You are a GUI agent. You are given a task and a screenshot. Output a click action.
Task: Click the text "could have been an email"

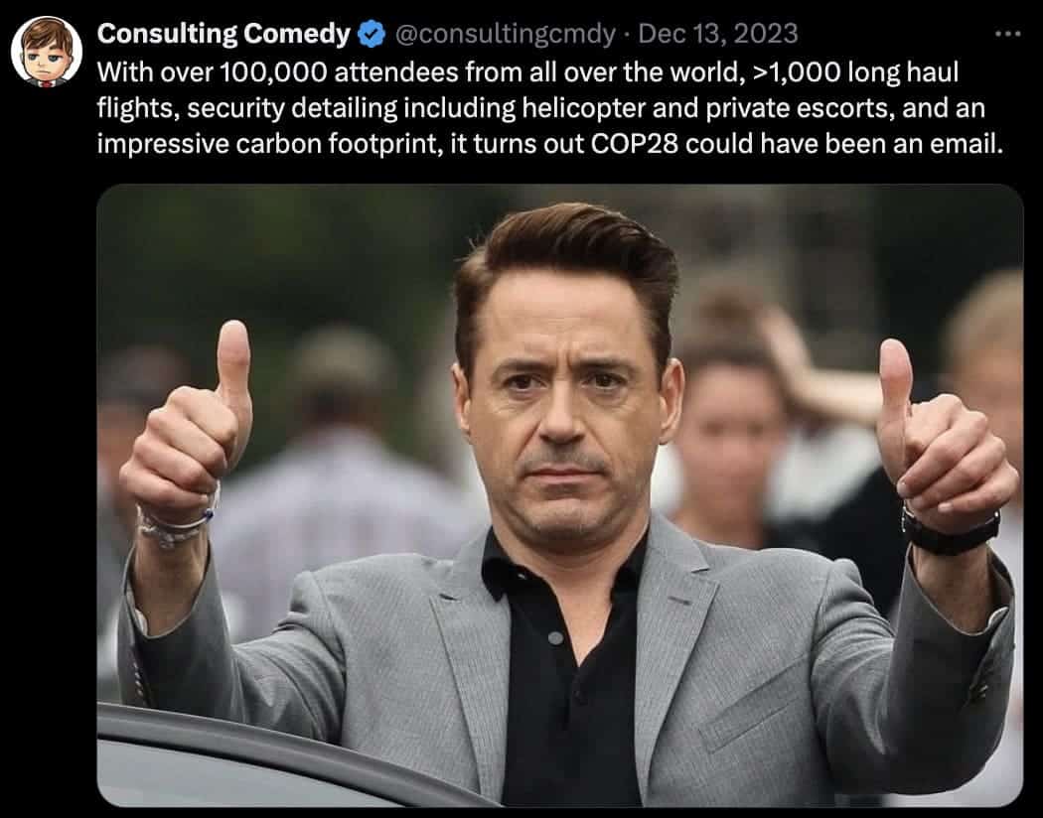[x=843, y=144]
